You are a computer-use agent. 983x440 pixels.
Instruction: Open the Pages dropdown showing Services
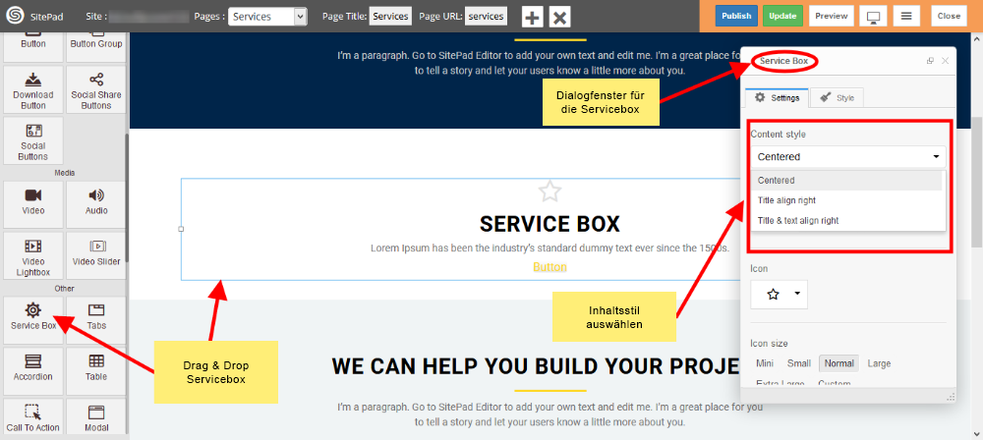click(x=267, y=17)
